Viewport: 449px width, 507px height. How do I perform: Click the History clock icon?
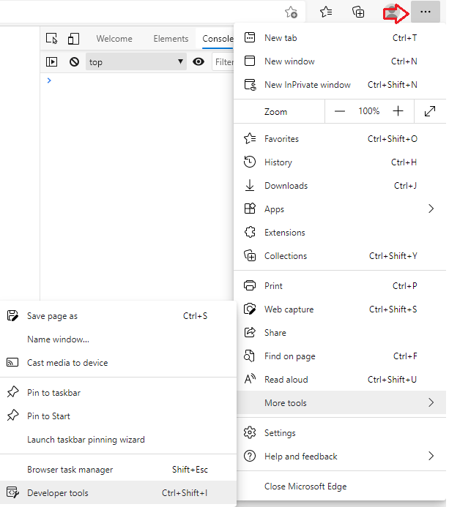pos(250,162)
